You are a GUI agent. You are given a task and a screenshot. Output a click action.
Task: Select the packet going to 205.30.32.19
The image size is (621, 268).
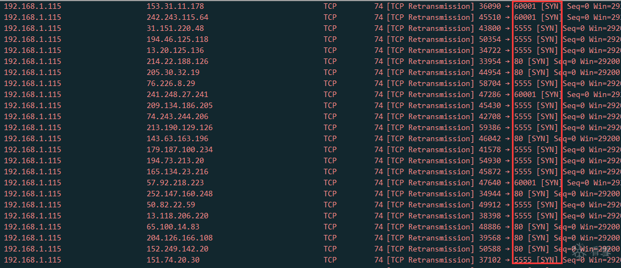pos(173,72)
